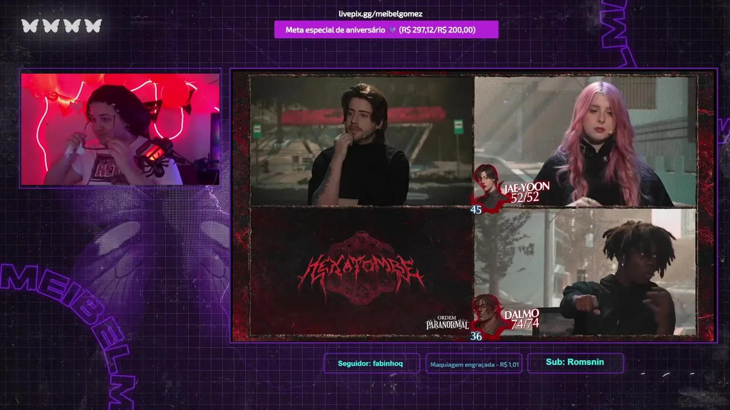The height and width of the screenshot is (410, 730).
Task: Click the livepix.gg/meibelgomez link text
Action: click(x=380, y=14)
